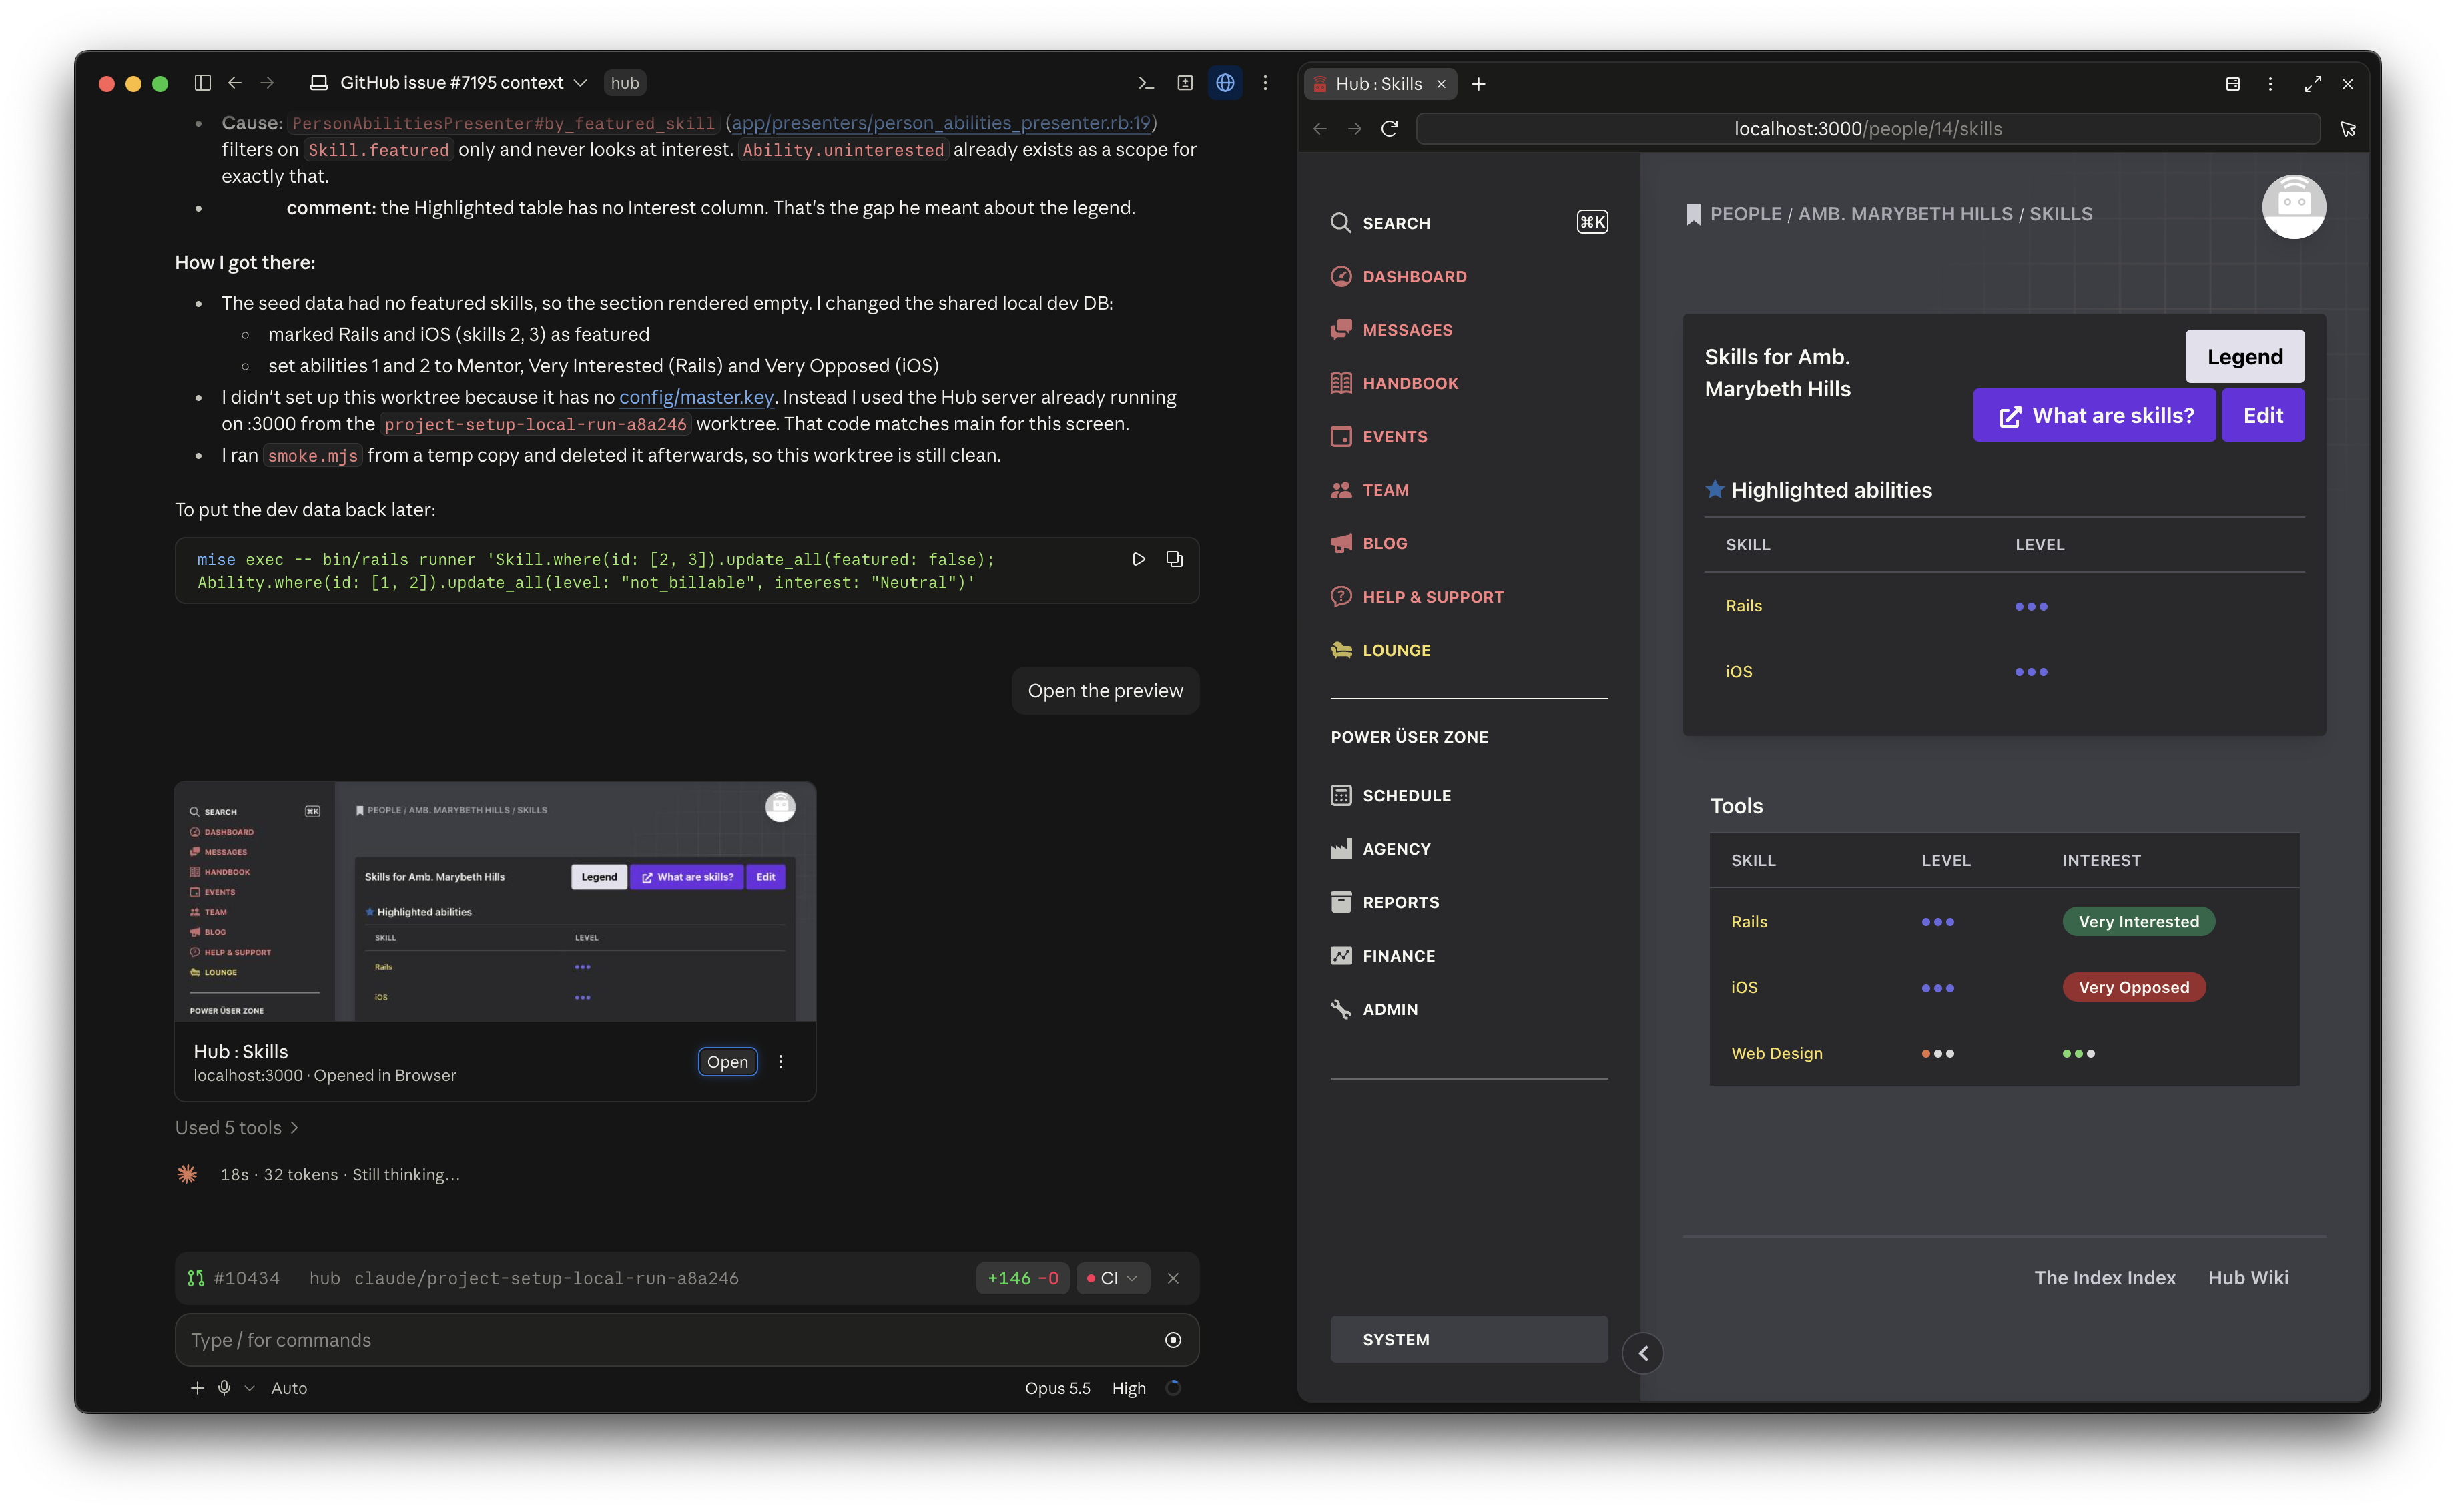
Task: Click the Legend button
Action: coord(2244,356)
